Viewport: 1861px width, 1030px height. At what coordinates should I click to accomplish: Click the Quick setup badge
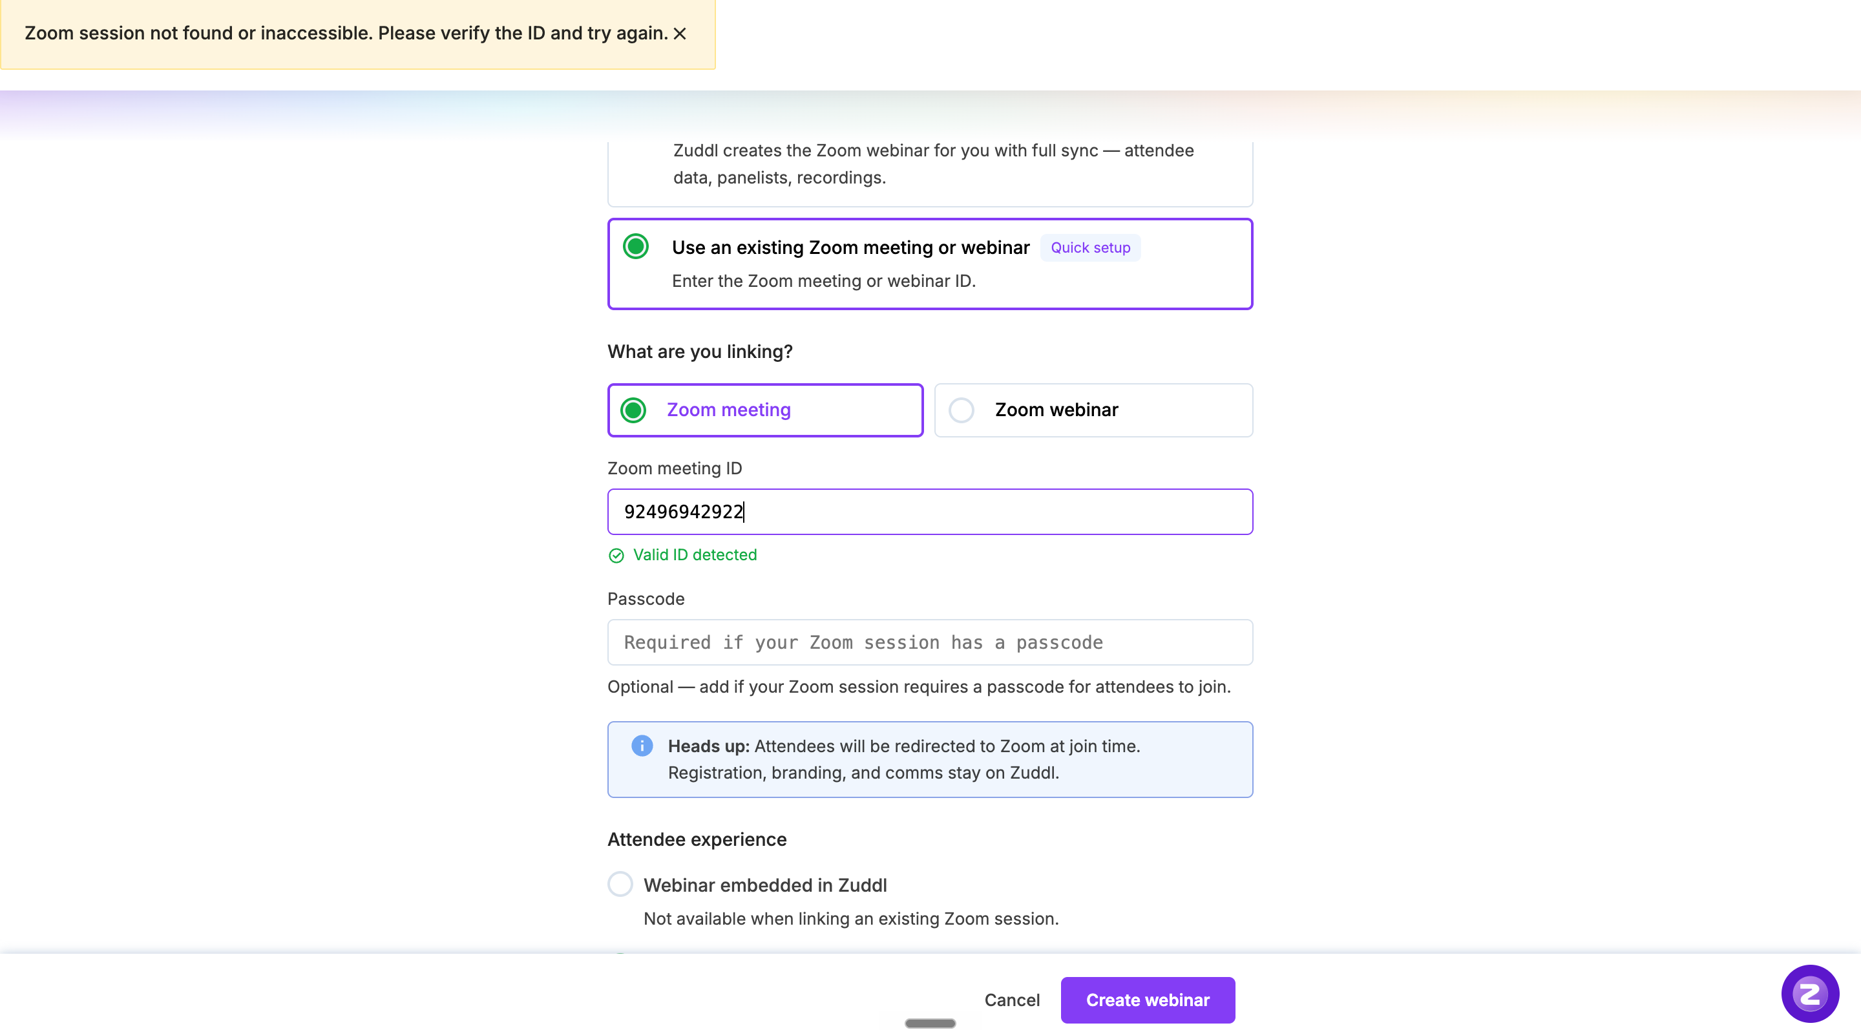(x=1090, y=247)
